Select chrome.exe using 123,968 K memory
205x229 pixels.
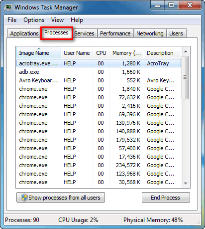[99, 174]
